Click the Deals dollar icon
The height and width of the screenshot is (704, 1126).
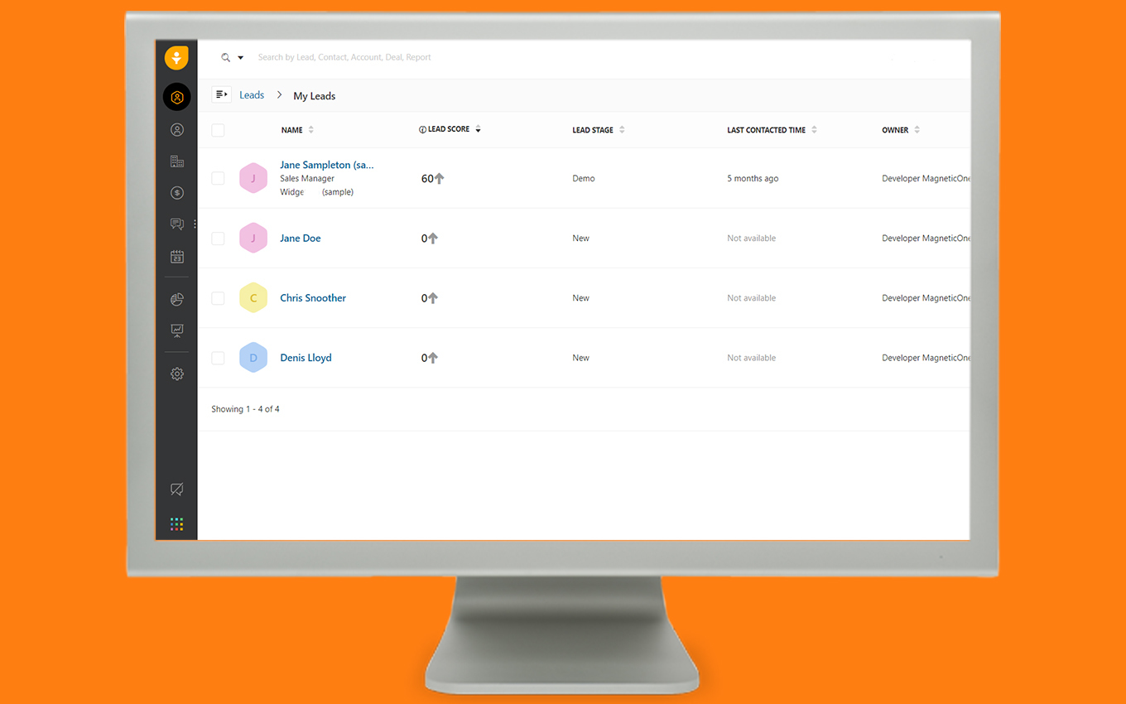click(x=176, y=192)
